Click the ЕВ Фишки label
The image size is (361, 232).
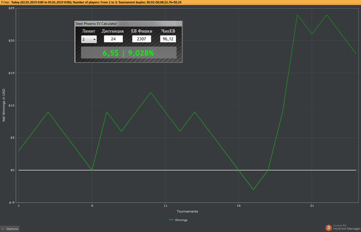click(142, 31)
